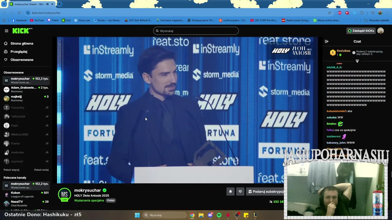Click Podaruj subskrypcję button
This screenshot has width=392, height=220.
(x=266, y=192)
